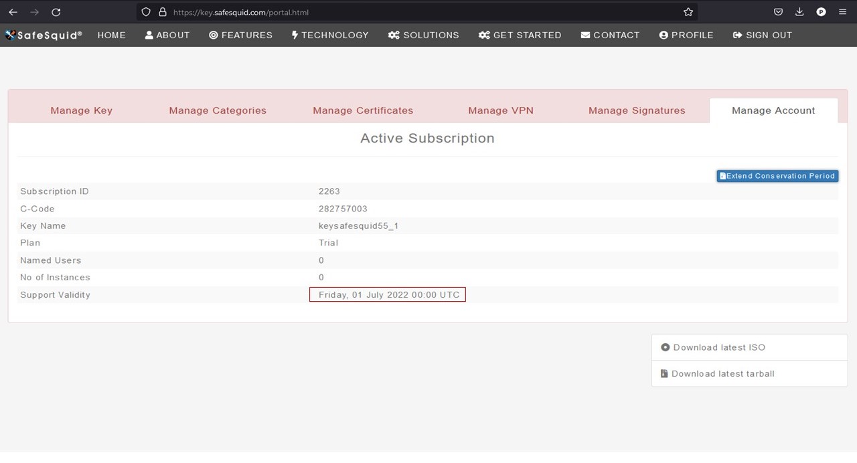Open the HOME menu item
Screen dimensions: 857x463
point(112,35)
